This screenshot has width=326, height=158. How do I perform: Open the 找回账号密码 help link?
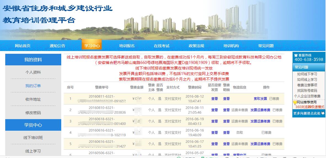[x=307, y=91]
